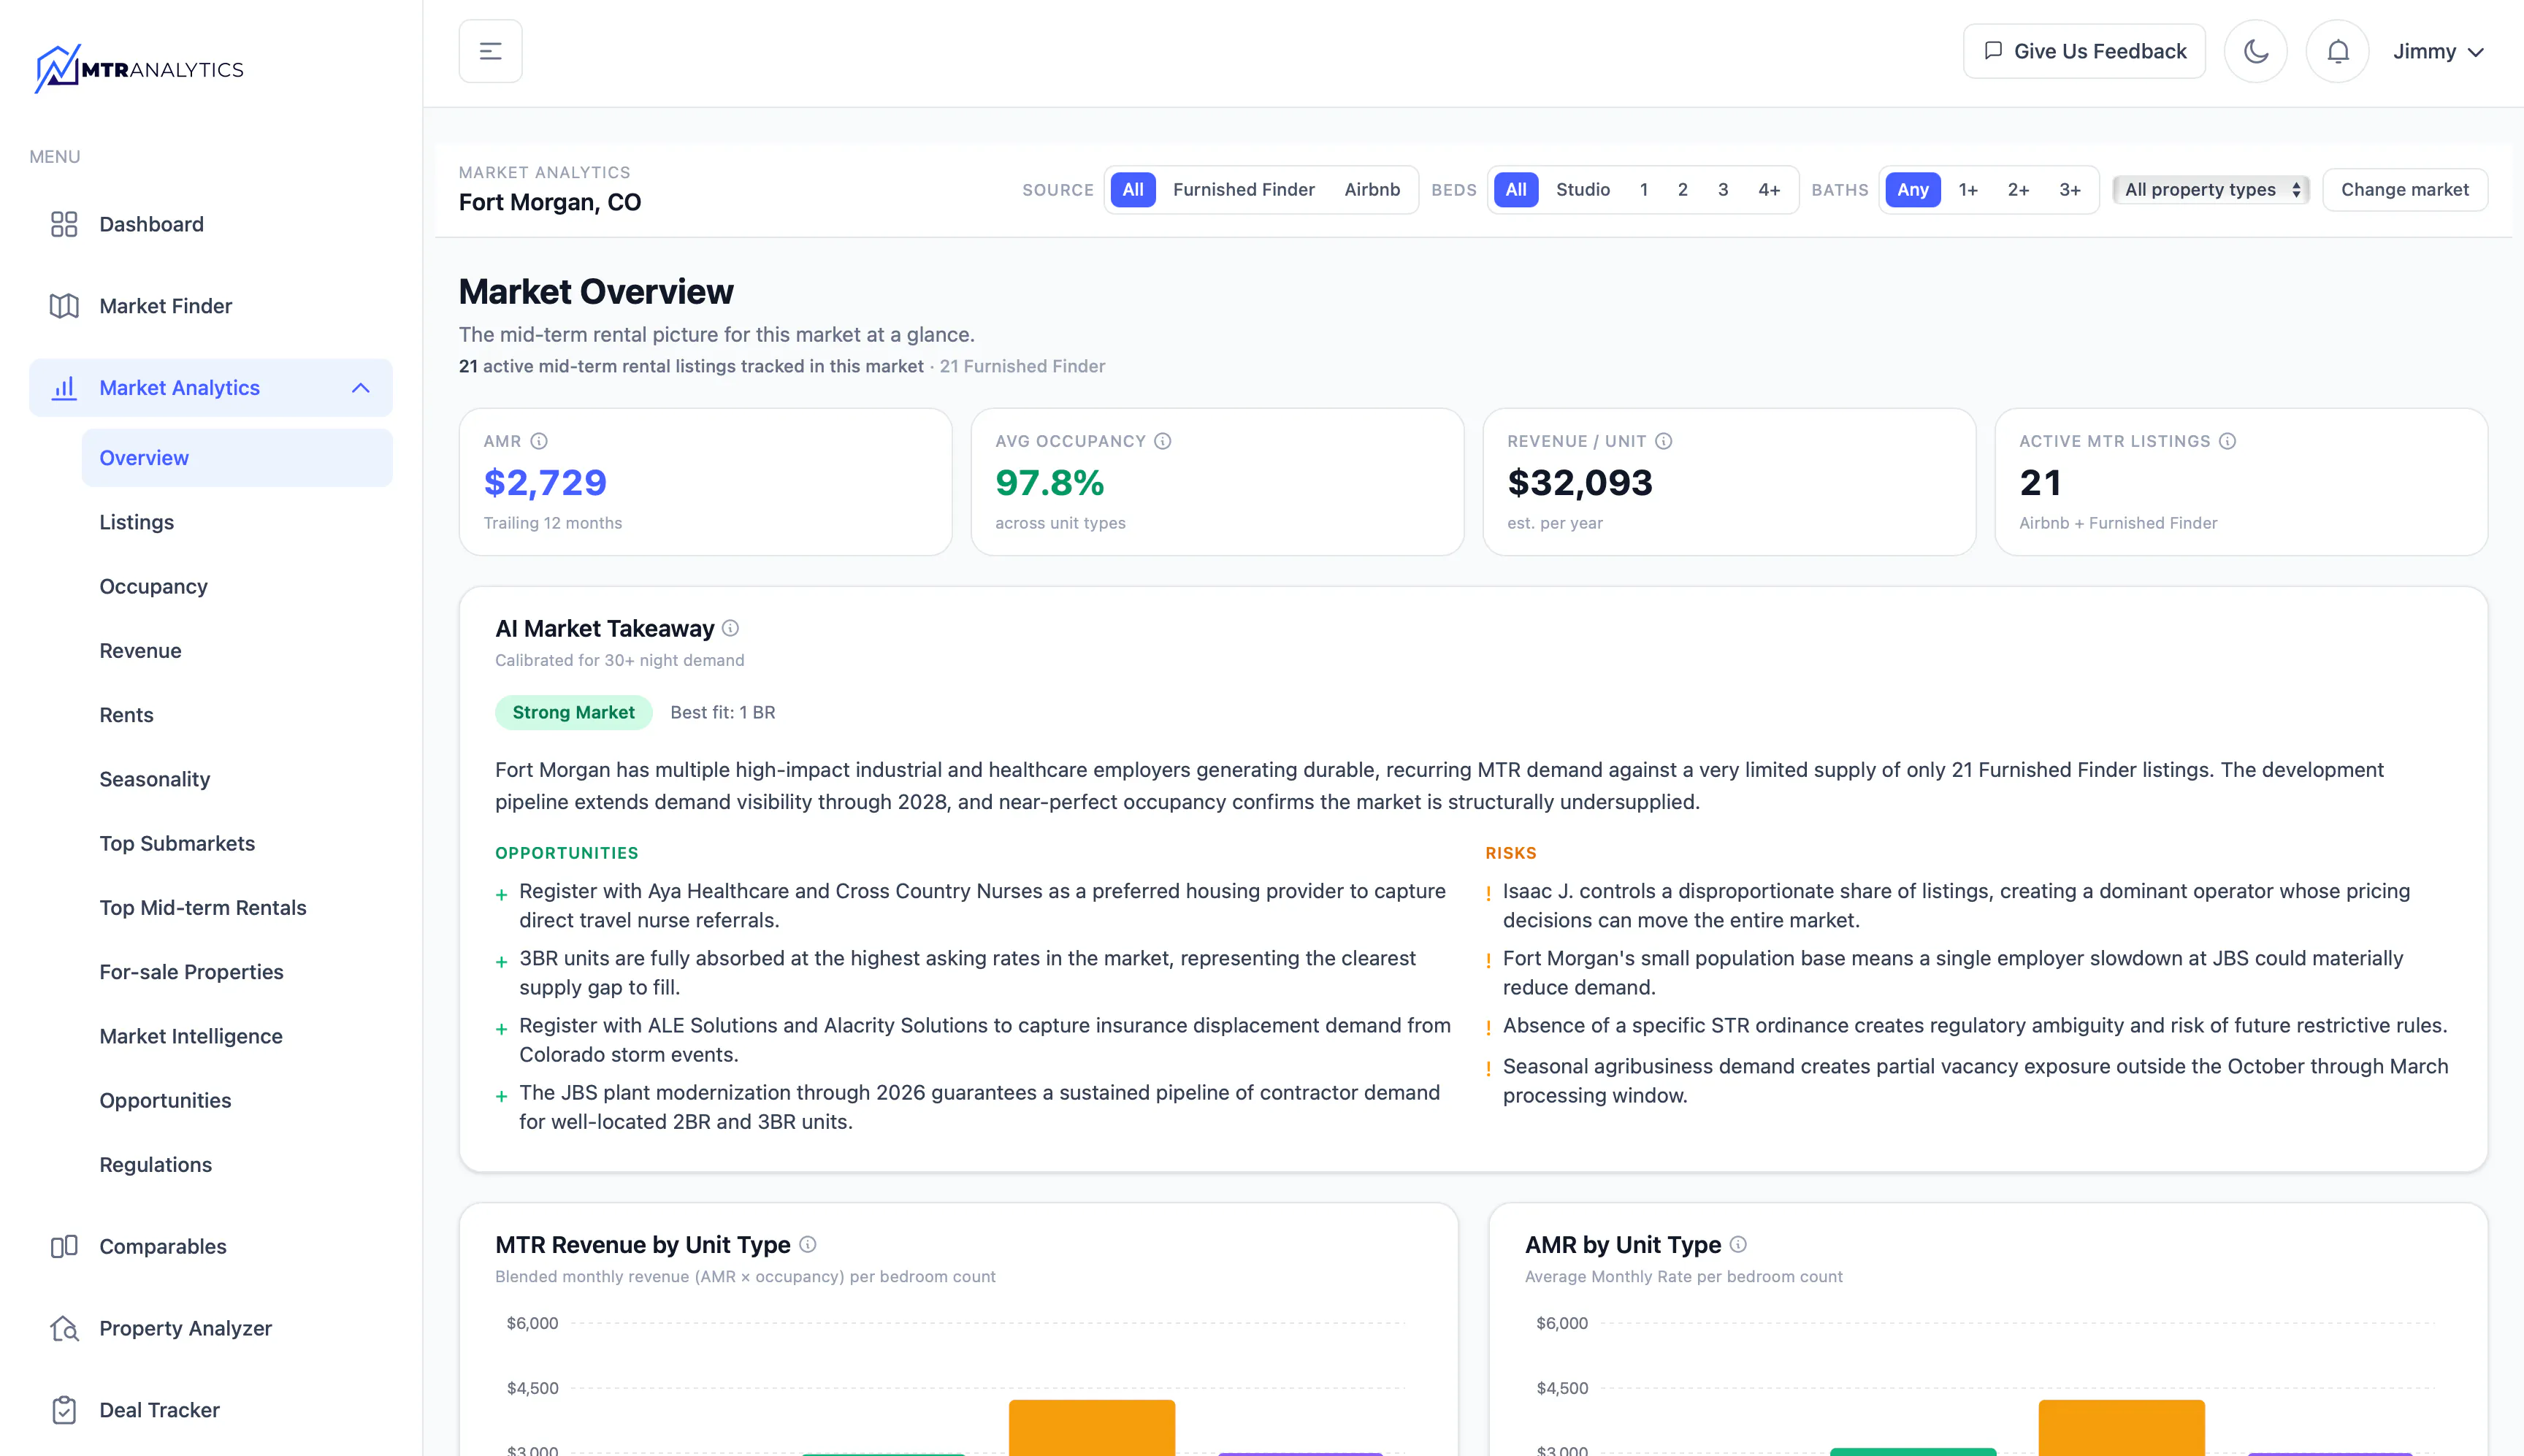Click the speech bubble icon in Give Us Feedback
Screen dimensions: 2524x1456
(1993, 51)
